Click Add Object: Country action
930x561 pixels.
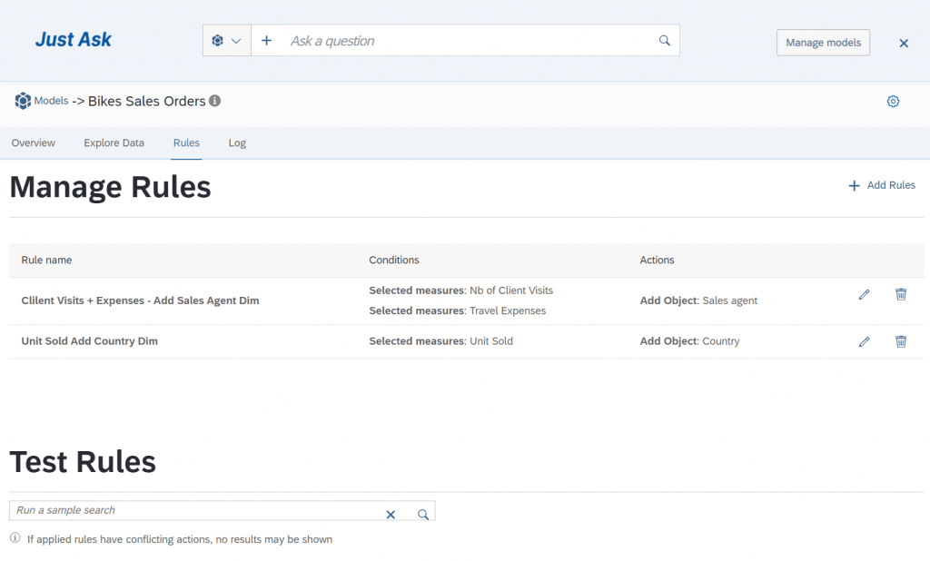tap(689, 341)
